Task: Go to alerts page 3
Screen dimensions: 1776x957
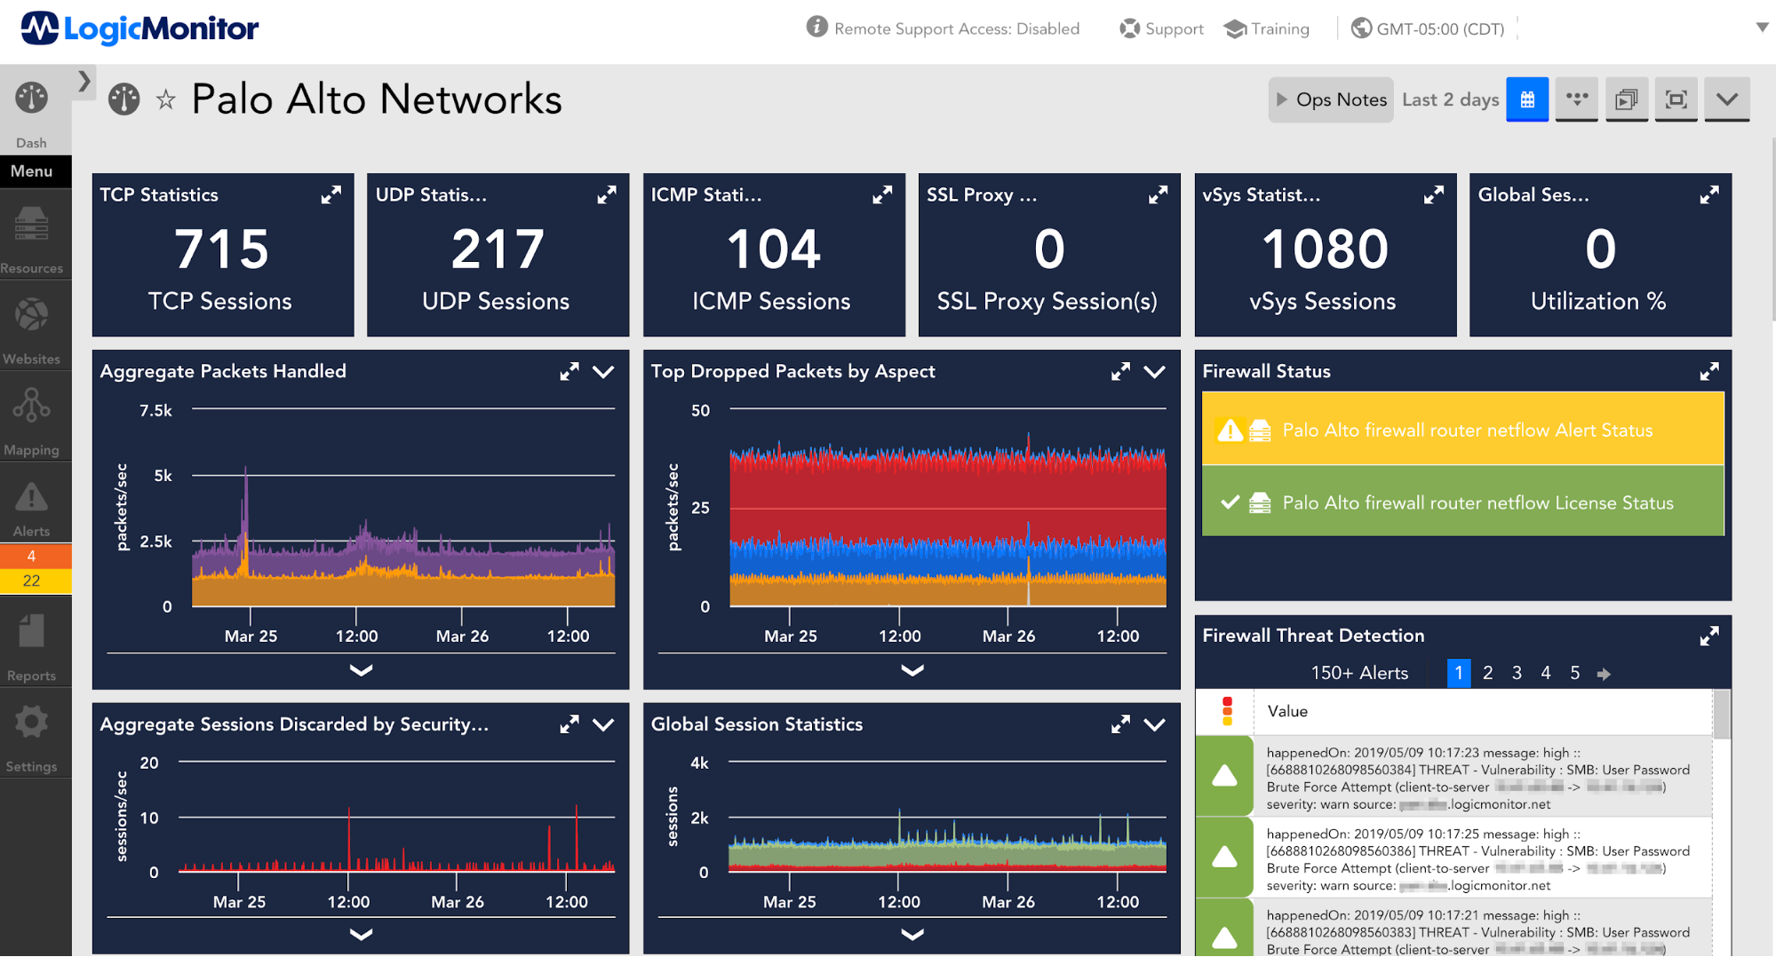Action: 1517,673
